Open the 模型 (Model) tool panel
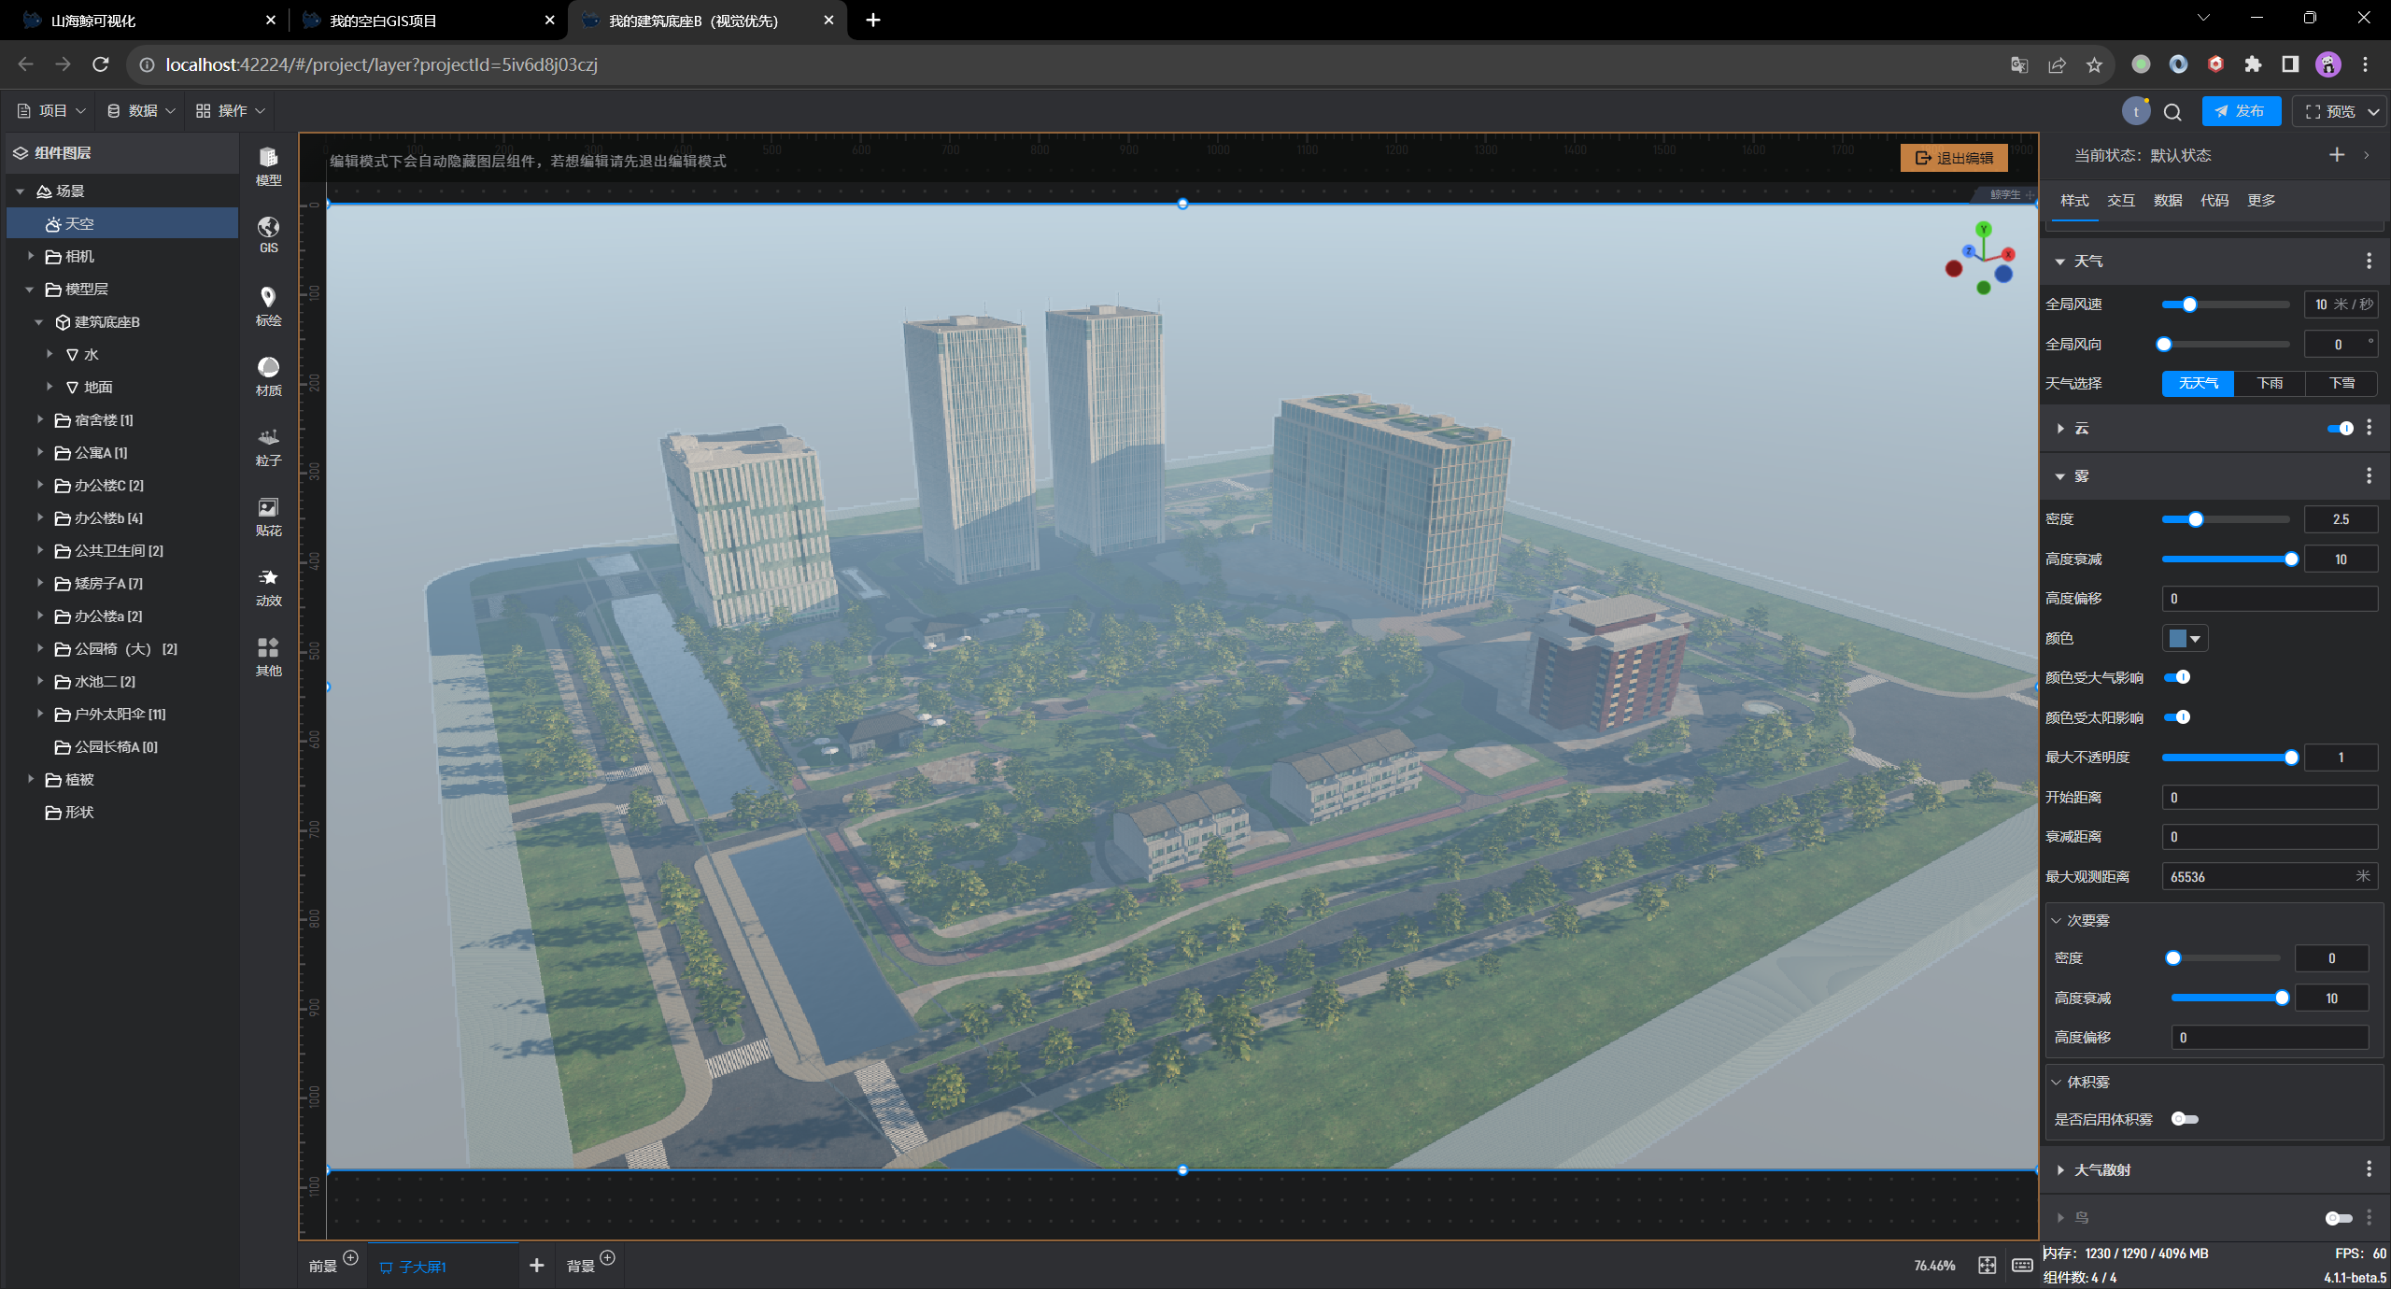This screenshot has width=2391, height=1289. (268, 166)
